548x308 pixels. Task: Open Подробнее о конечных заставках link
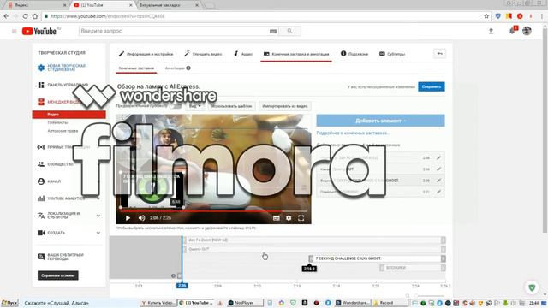(x=353, y=133)
